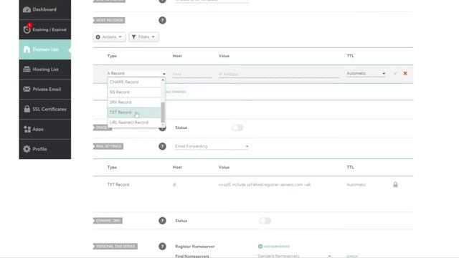Choose CNAME Record from the type list
Screen dimensions: 459x258
point(134,82)
